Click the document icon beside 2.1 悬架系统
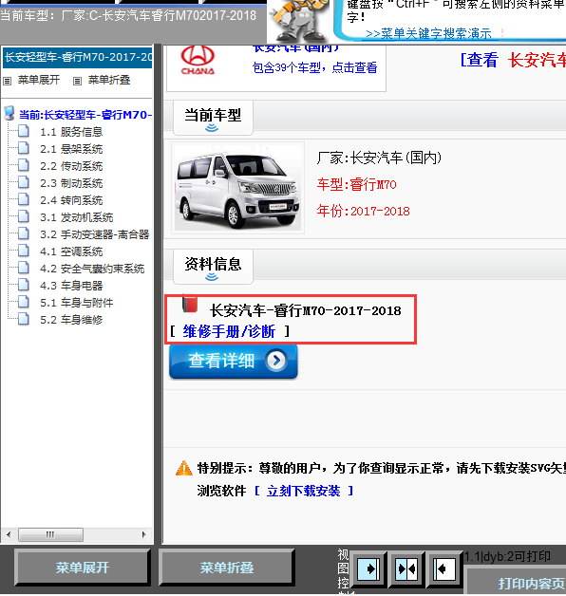 (24, 148)
